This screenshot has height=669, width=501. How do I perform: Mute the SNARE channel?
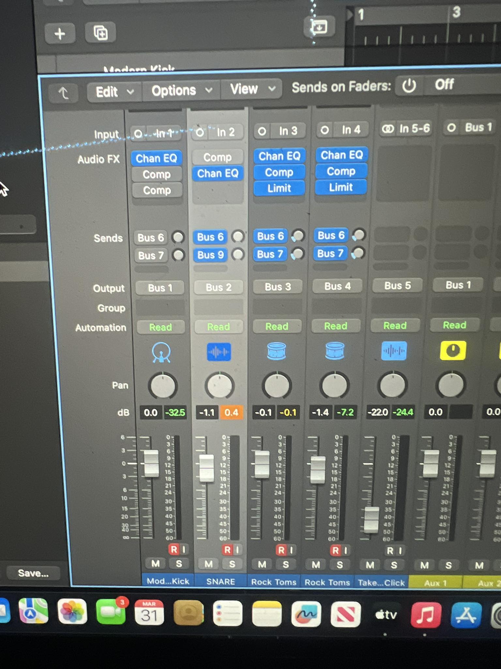[208, 564]
